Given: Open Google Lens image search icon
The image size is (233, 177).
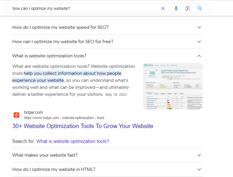Looking at the screenshot, I should (x=188, y=8).
